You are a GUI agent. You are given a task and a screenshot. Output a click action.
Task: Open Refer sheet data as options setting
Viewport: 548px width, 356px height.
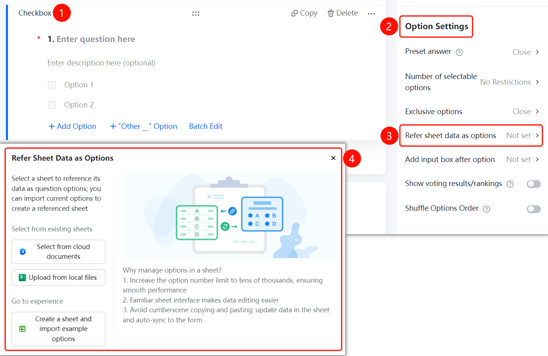coord(472,135)
